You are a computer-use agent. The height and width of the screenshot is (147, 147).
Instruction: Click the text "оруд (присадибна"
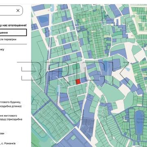click(11, 119)
